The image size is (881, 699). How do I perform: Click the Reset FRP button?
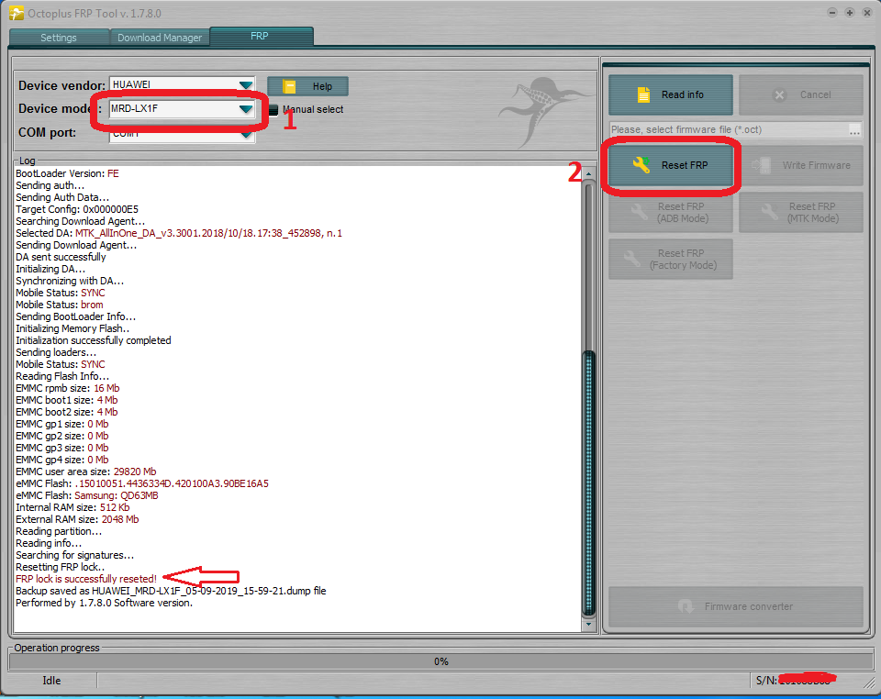pos(671,165)
